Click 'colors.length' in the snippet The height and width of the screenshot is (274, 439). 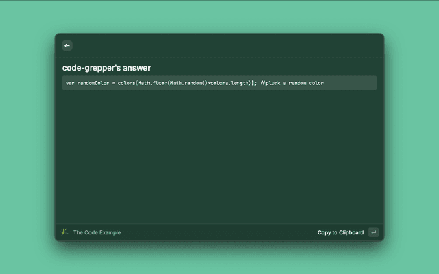pos(230,83)
